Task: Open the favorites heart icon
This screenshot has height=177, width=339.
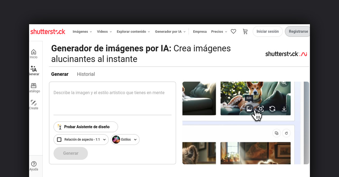Action: click(233, 32)
